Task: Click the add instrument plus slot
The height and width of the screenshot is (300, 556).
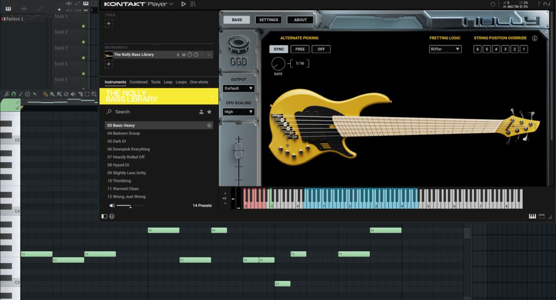Action: 109,64
